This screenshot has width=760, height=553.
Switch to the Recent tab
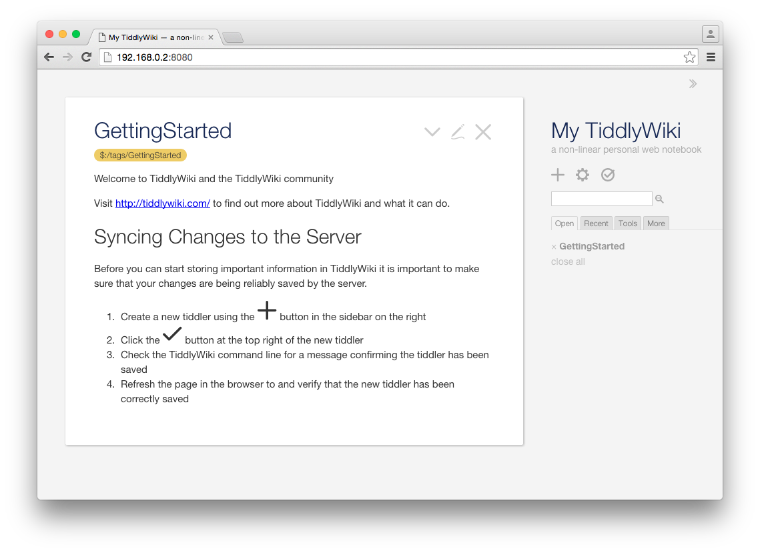tap(596, 223)
